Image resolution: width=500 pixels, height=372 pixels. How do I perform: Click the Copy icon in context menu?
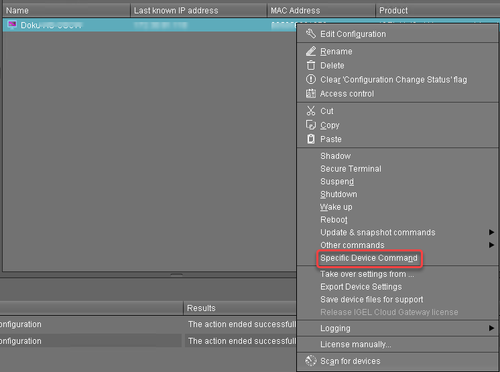tap(310, 125)
